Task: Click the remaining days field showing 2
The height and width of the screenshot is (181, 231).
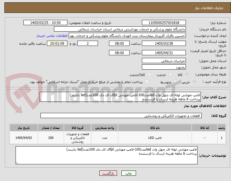Action: click(x=88, y=43)
